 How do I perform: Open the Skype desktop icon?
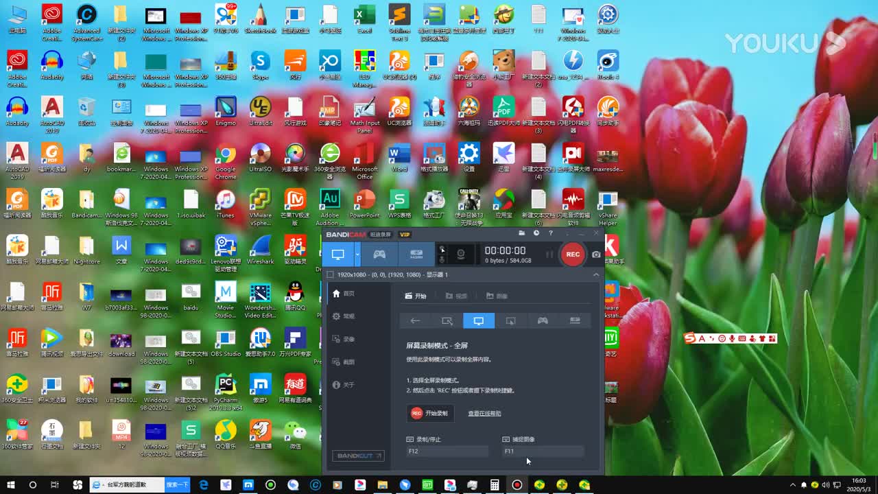tap(260, 64)
